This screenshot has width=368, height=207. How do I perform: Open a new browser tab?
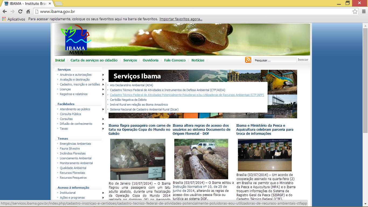pos(58,4)
